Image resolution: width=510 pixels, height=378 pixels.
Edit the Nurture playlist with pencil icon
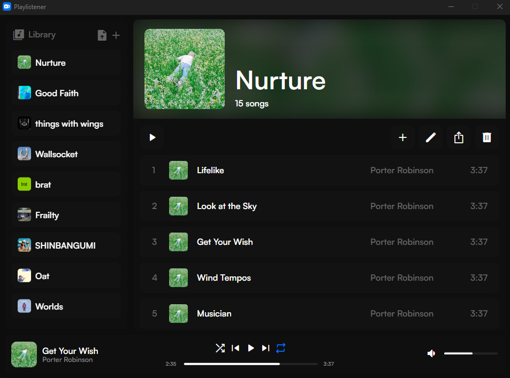click(x=430, y=137)
